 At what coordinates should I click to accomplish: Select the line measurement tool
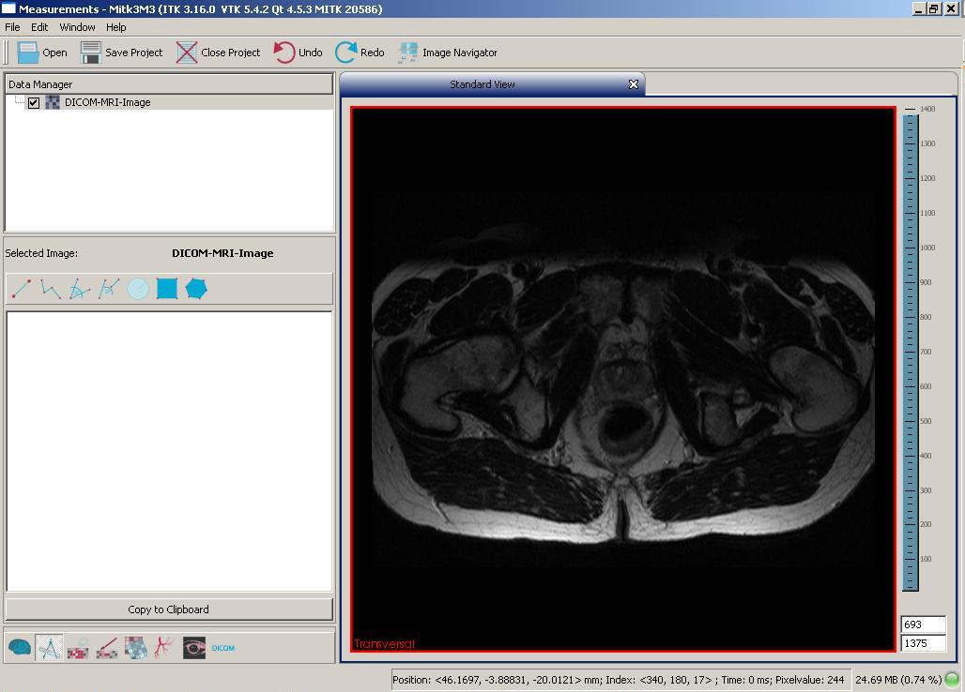22,289
